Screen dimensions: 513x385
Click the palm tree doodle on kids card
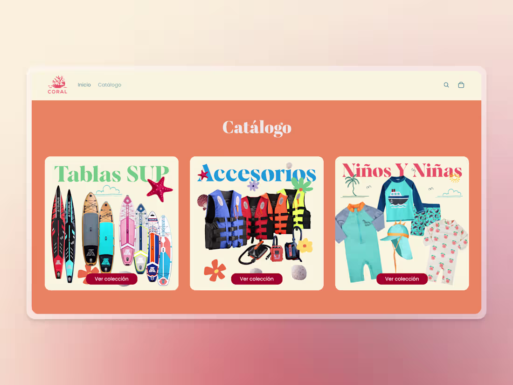(x=353, y=186)
